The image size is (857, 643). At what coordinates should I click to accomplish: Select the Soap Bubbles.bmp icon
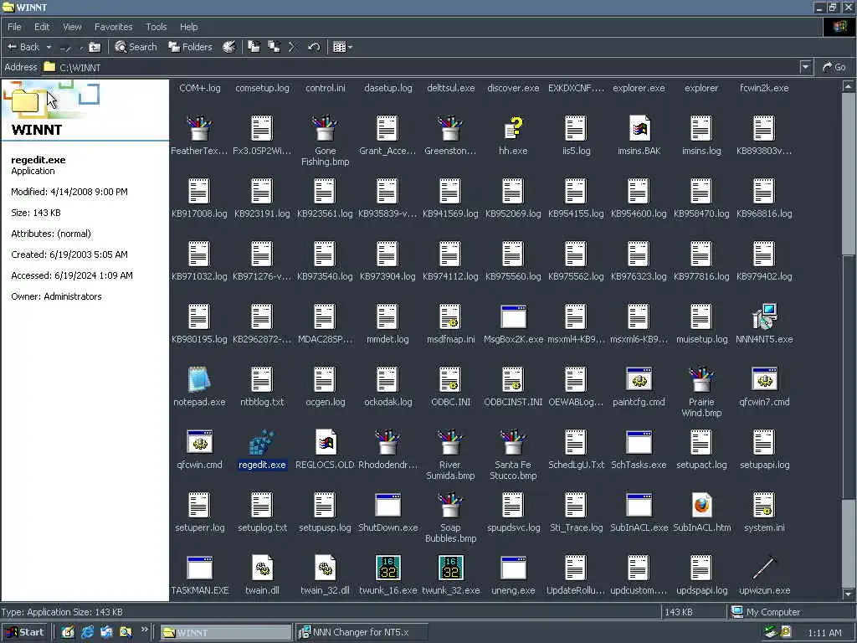coord(450,505)
